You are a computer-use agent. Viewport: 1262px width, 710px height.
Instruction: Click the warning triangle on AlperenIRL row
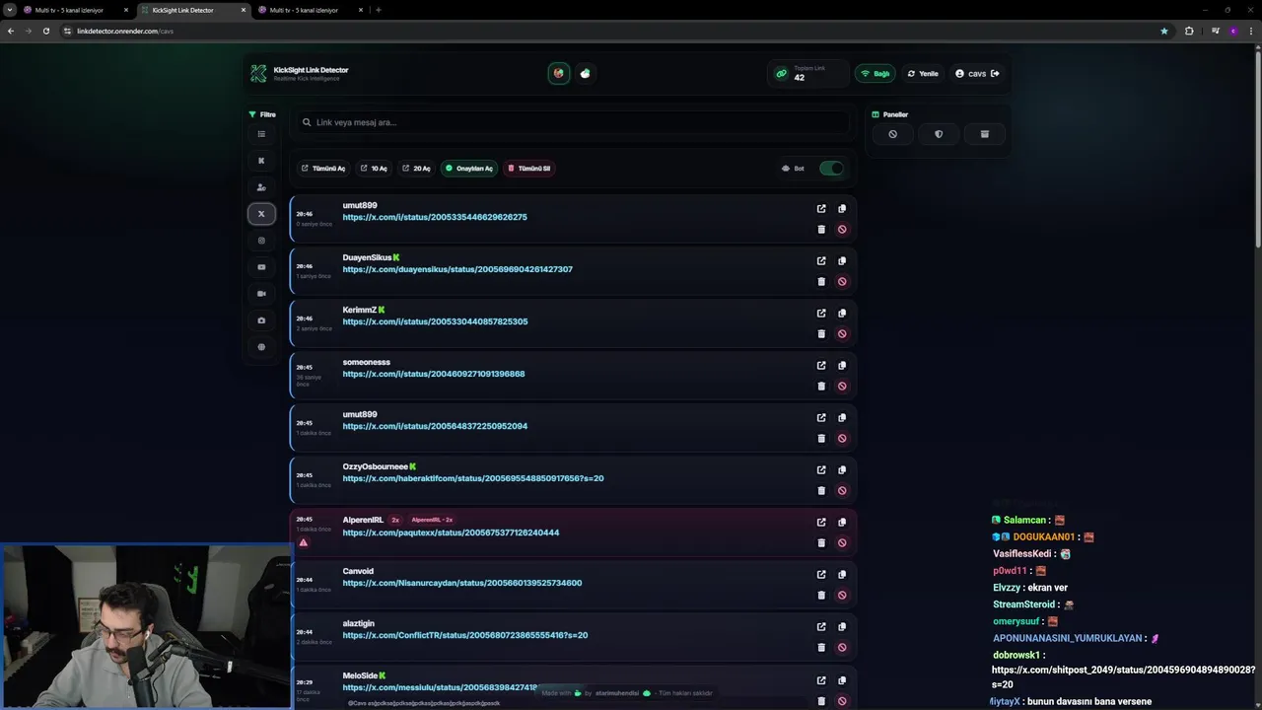[x=304, y=542]
